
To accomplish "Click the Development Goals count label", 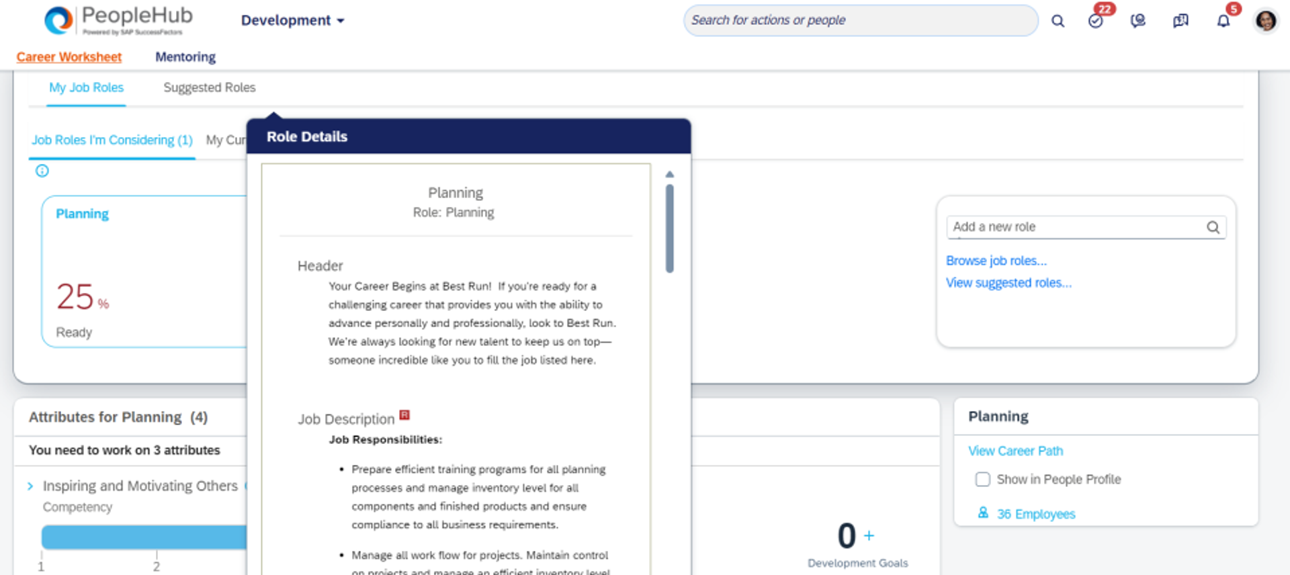I will pyautogui.click(x=857, y=563).
